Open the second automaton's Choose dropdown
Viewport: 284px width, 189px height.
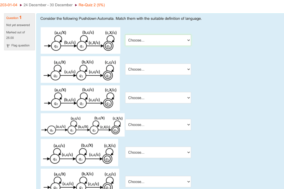pos(158,69)
